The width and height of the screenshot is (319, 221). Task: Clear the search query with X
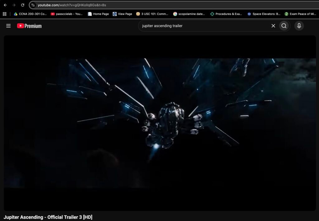point(273,26)
